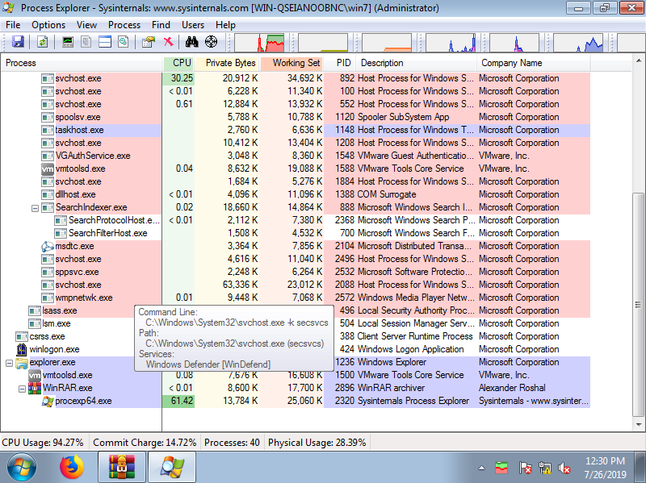Sort by the Description column header
The image size is (646, 483).
click(x=416, y=63)
